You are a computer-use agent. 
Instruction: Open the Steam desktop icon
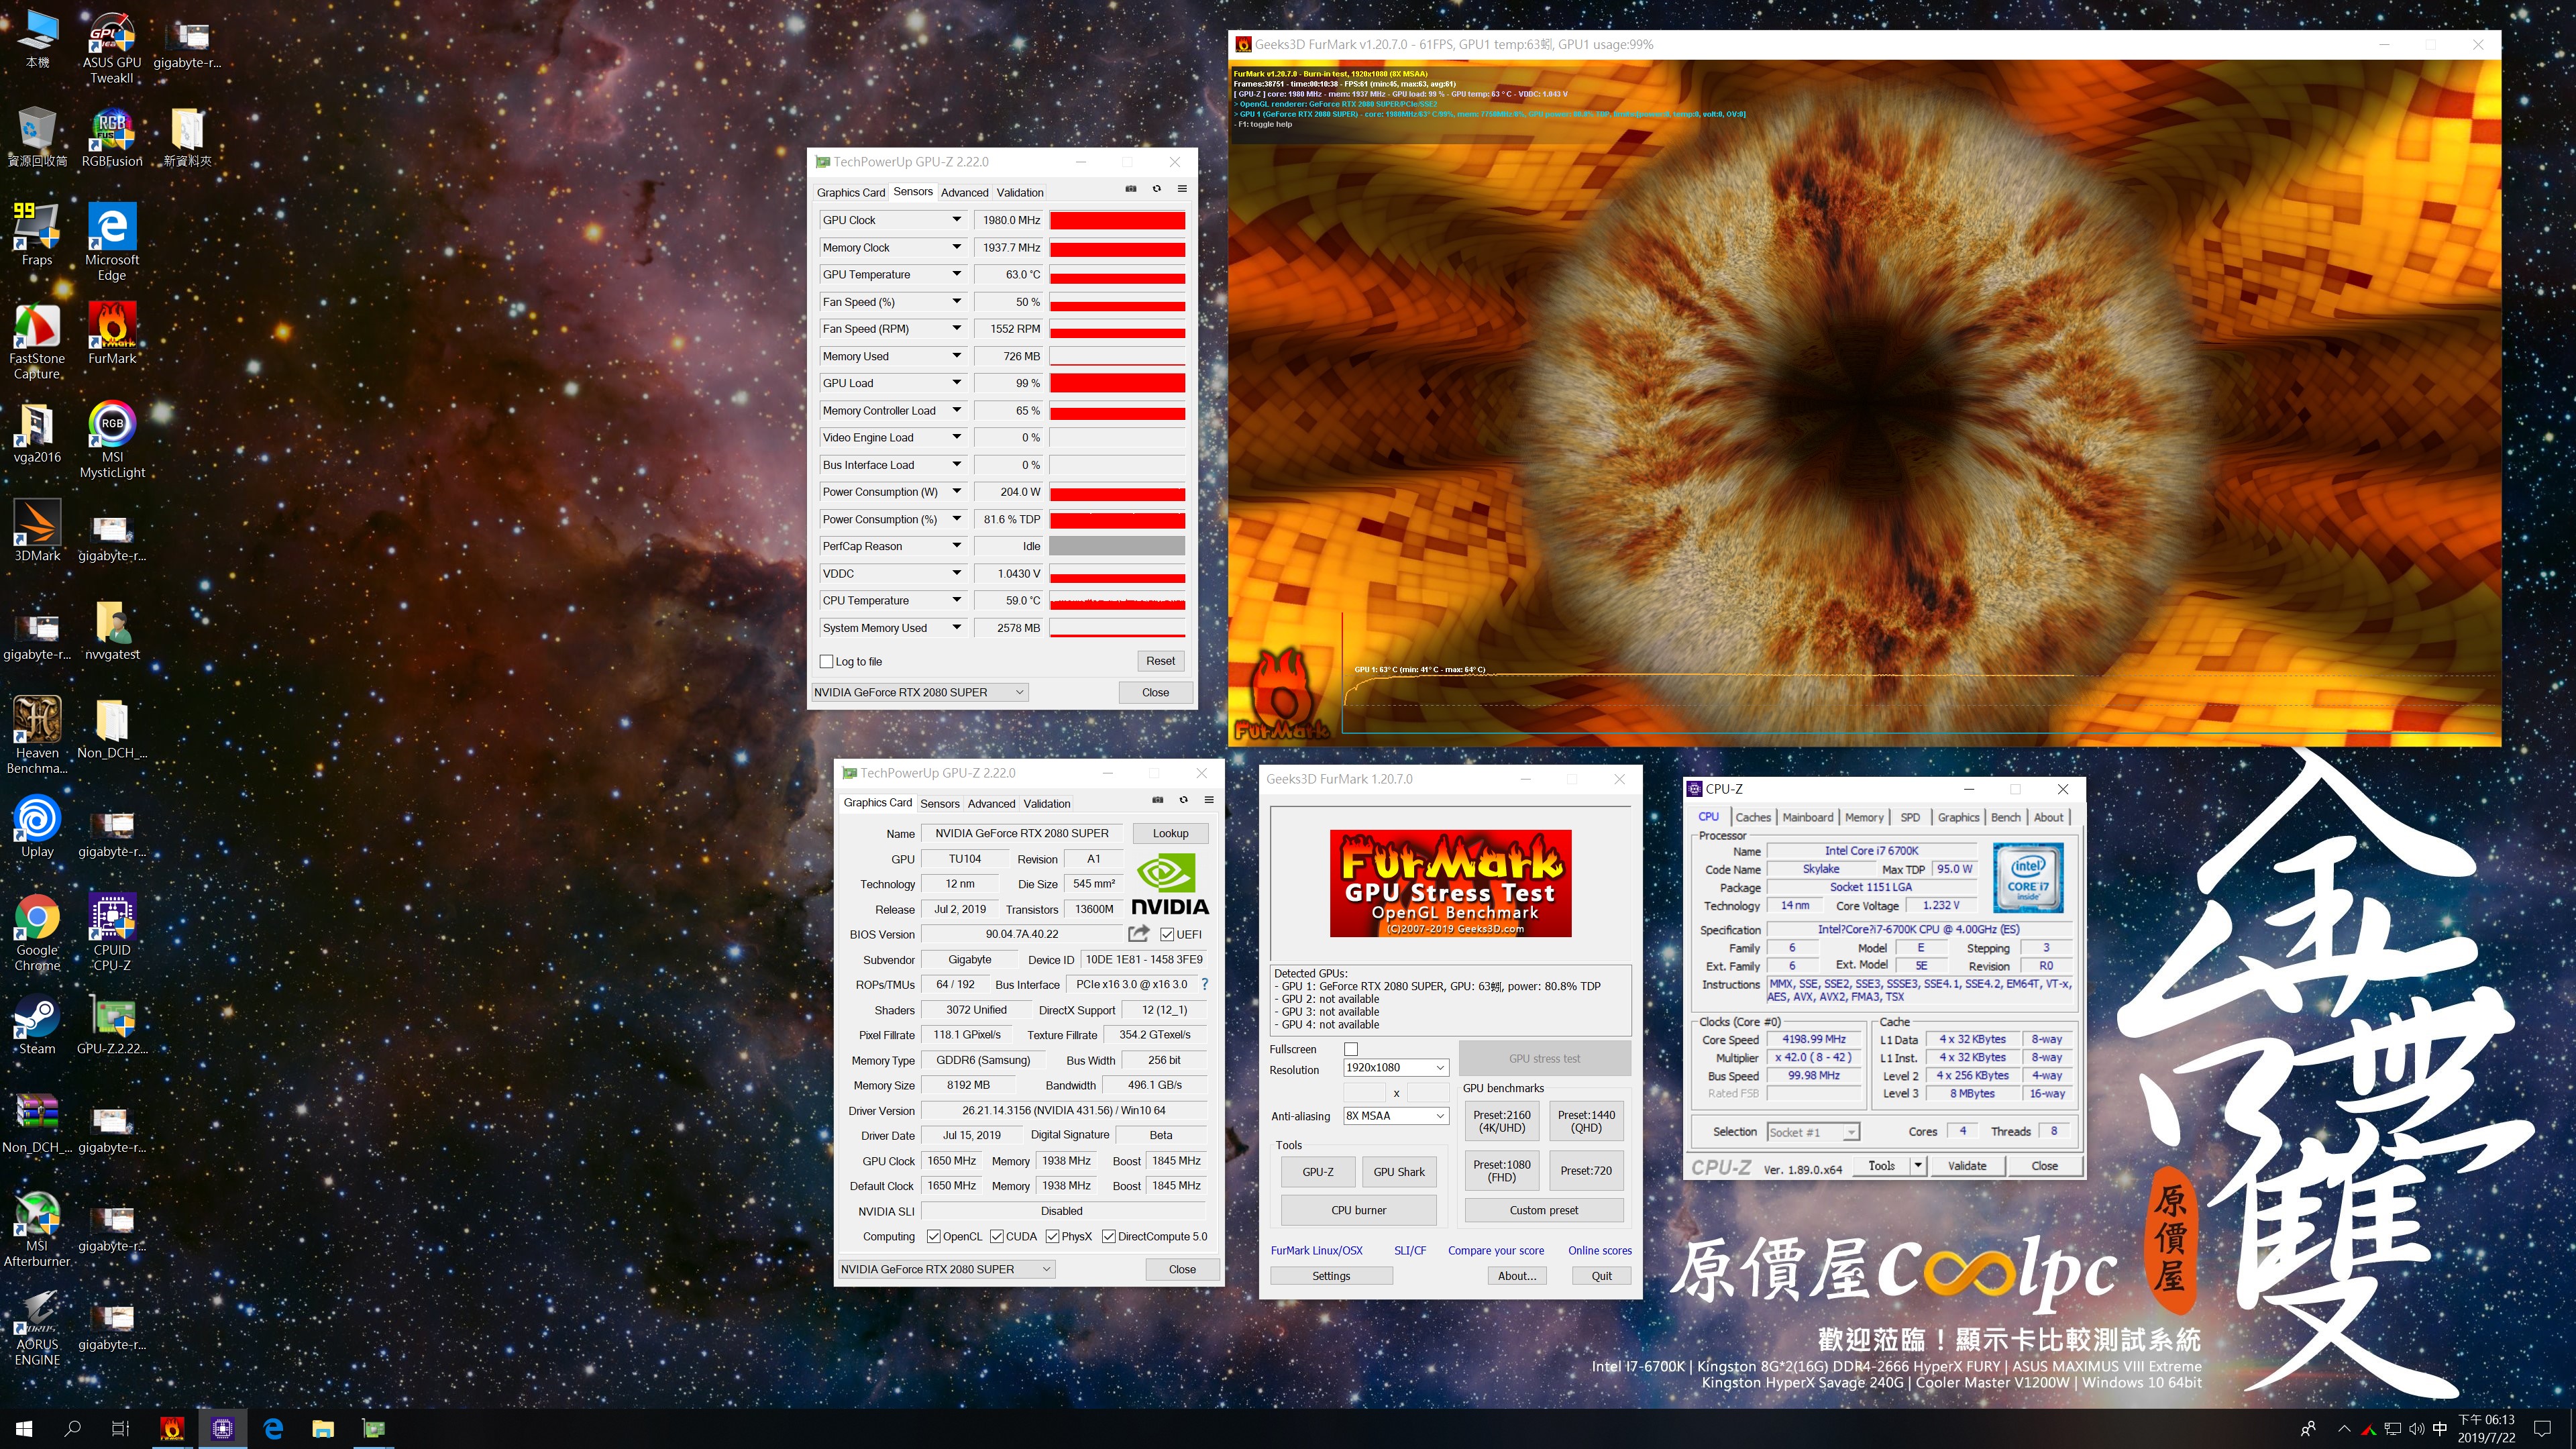(37, 1024)
